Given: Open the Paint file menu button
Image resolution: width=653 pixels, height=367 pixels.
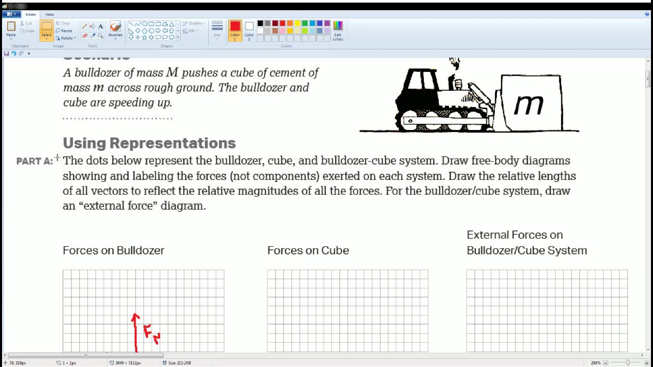Looking at the screenshot, I should [x=11, y=14].
